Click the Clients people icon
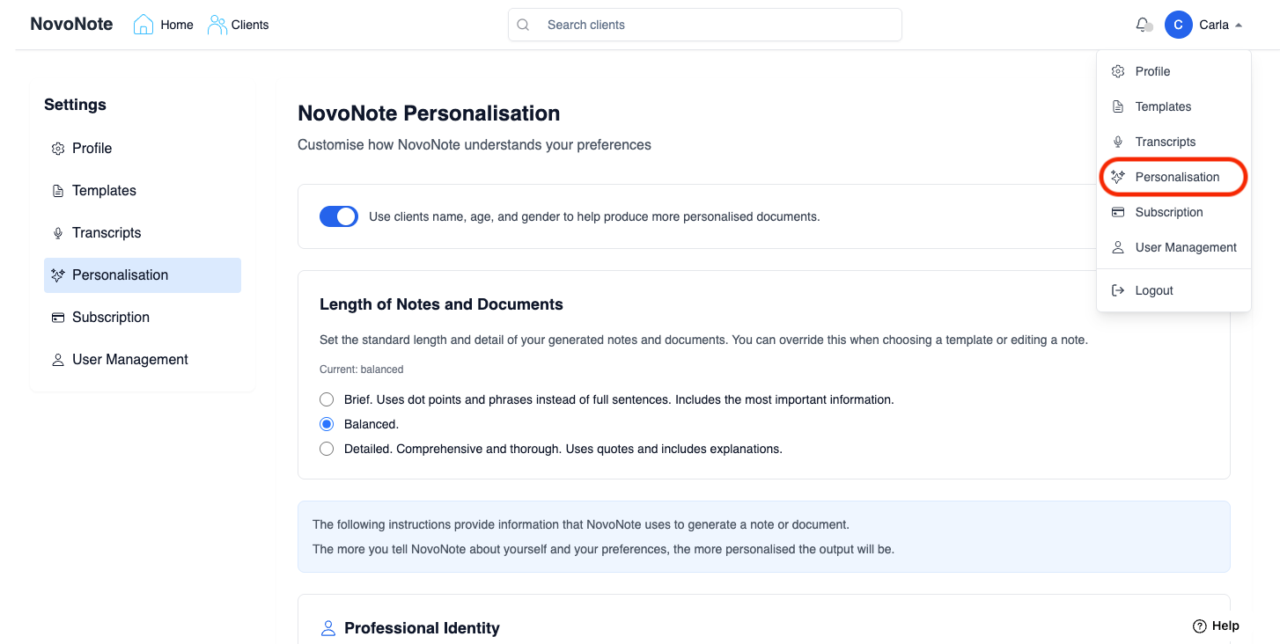The height and width of the screenshot is (644, 1280). click(x=217, y=25)
